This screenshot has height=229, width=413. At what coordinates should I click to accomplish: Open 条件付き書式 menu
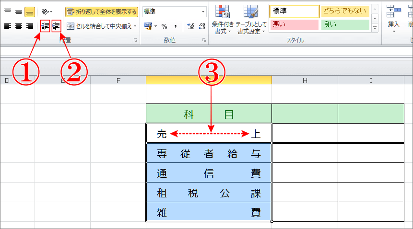coord(223,20)
